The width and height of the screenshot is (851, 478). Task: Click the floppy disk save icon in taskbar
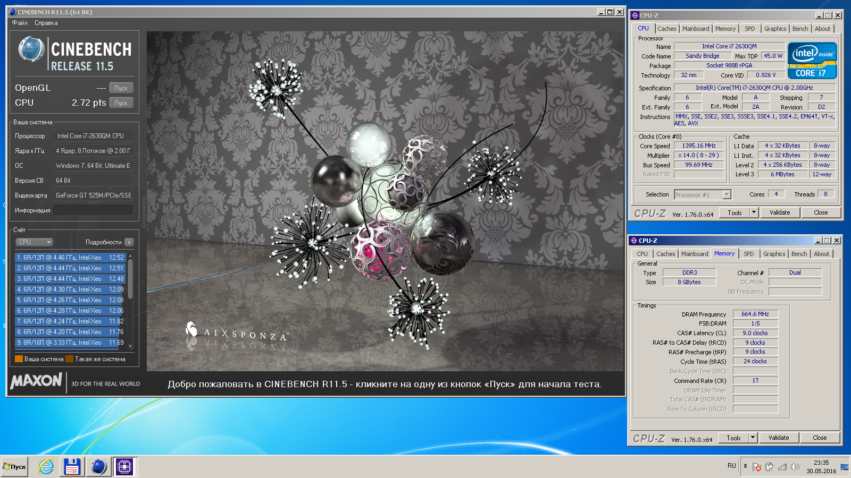(x=72, y=467)
